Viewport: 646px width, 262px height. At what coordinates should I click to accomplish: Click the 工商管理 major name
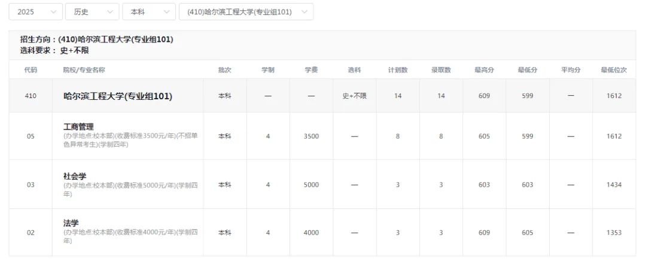click(78, 127)
